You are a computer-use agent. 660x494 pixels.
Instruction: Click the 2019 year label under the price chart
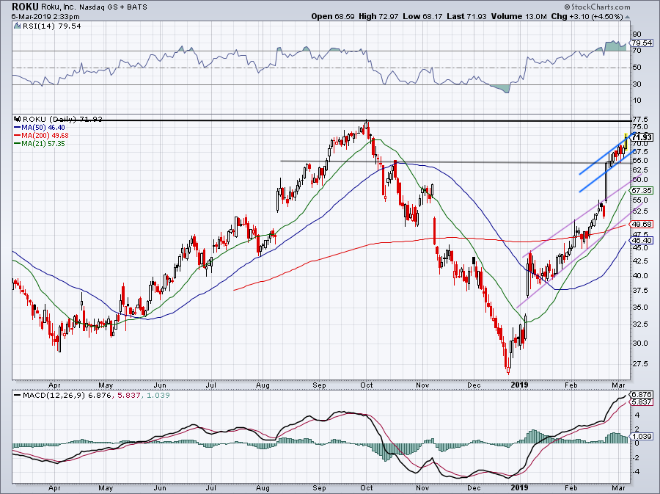[519, 385]
